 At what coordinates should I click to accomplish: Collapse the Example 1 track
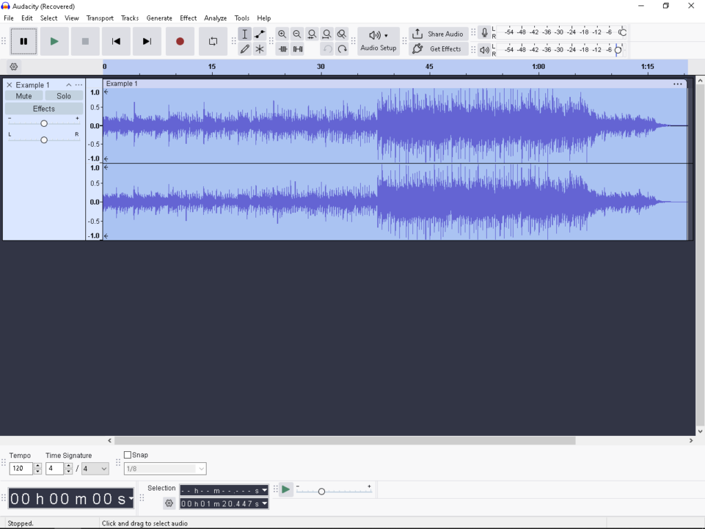pyautogui.click(x=69, y=85)
